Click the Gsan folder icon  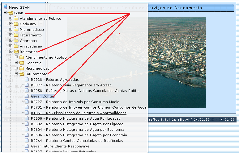(x=11, y=13)
